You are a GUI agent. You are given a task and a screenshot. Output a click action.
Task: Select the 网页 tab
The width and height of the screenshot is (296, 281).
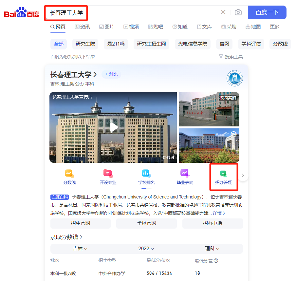click(58, 27)
